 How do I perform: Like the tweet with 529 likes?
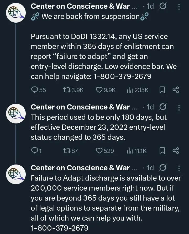click(x=99, y=151)
